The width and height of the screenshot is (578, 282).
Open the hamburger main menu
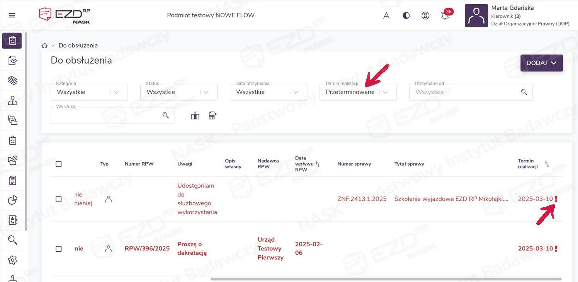click(12, 15)
